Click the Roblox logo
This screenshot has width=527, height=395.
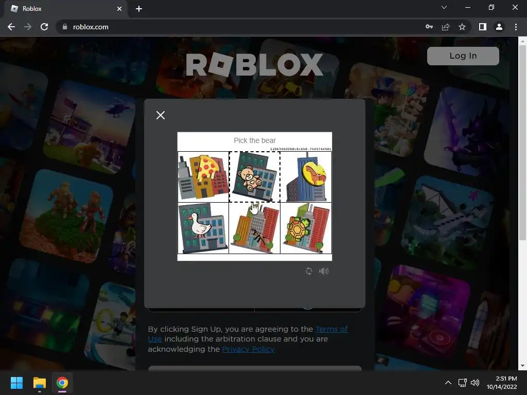click(x=254, y=64)
